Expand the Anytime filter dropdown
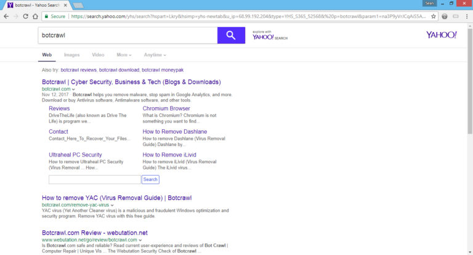The height and width of the screenshot is (255, 473). (155, 55)
